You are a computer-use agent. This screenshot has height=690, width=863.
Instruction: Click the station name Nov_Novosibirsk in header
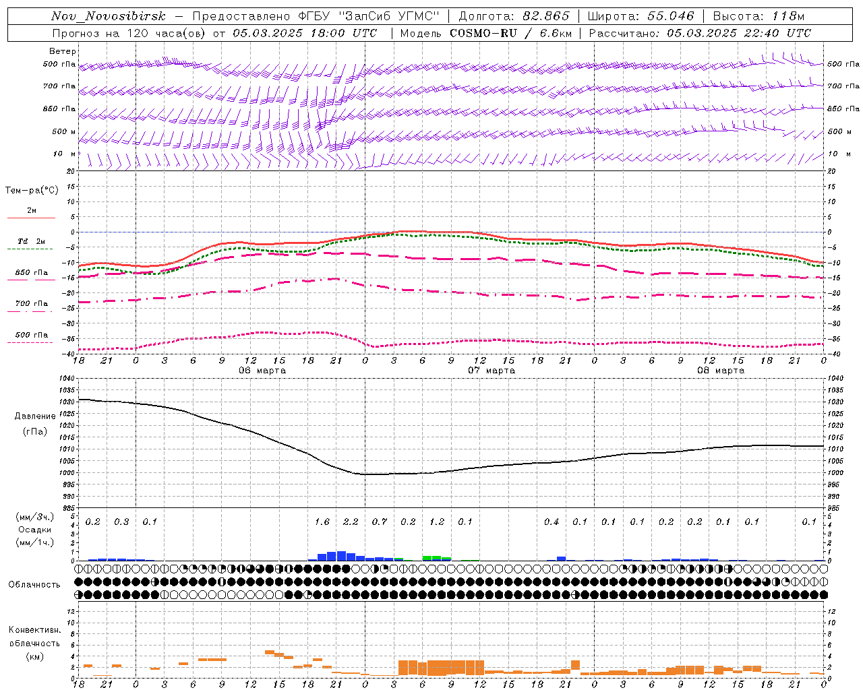click(x=108, y=16)
